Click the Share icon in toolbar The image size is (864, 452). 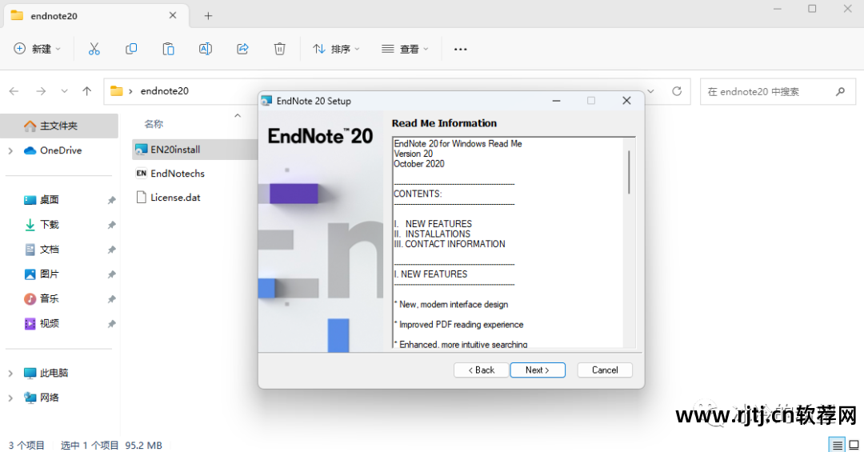[x=242, y=49]
